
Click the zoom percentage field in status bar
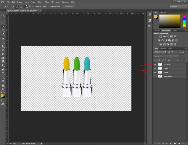click(10, 143)
